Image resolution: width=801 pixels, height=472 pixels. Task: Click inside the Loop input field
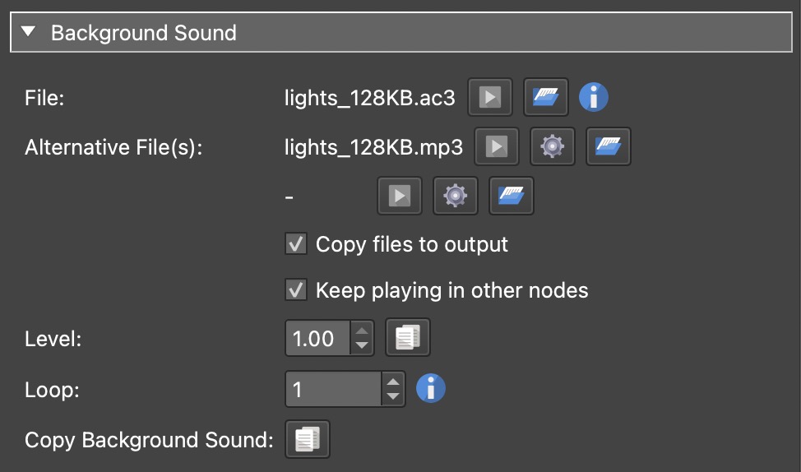tap(333, 389)
